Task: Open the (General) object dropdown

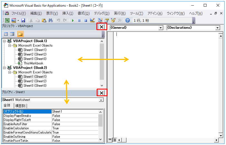Action: pos(161,28)
